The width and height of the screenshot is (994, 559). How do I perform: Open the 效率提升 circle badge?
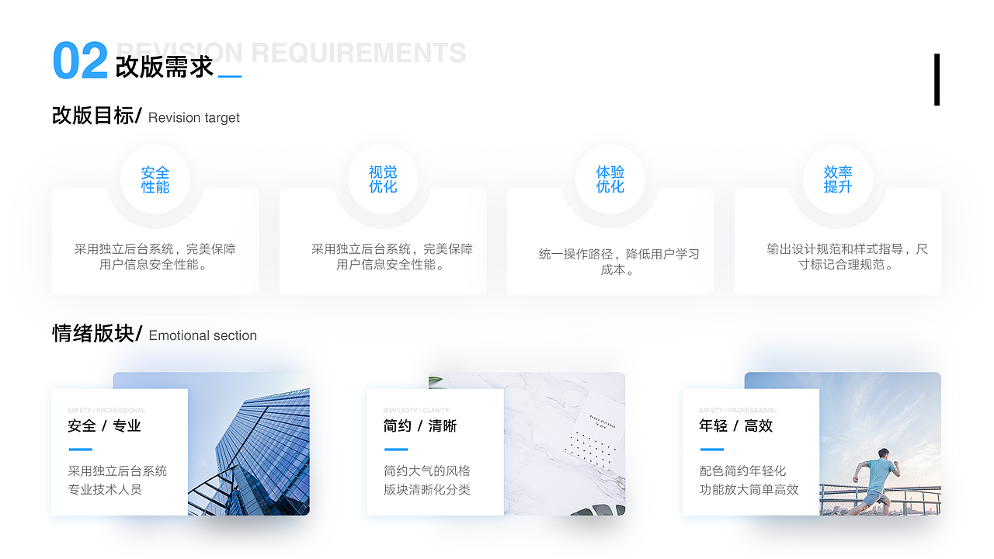(x=838, y=179)
